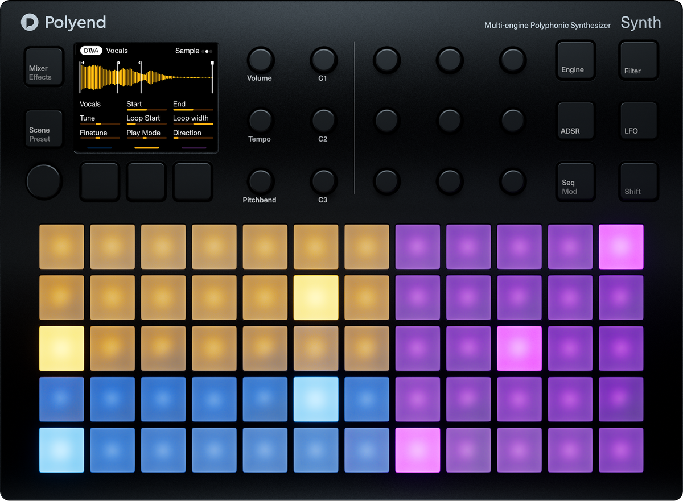Image resolution: width=683 pixels, height=501 pixels.
Task: Click the Polyend logo icon
Action: pyautogui.click(x=30, y=22)
